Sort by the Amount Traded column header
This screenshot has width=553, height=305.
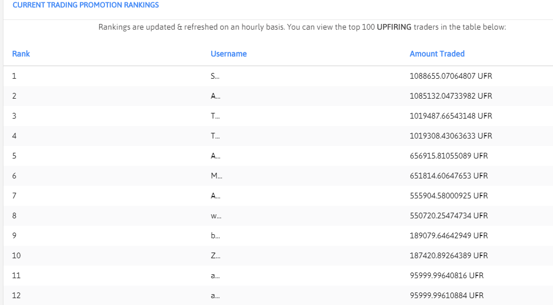click(x=437, y=54)
